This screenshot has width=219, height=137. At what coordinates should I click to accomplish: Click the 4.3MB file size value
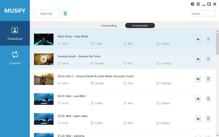[99, 123]
